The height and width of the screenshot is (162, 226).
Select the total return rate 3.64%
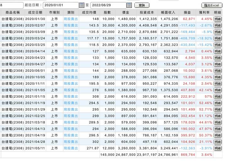point(207,155)
